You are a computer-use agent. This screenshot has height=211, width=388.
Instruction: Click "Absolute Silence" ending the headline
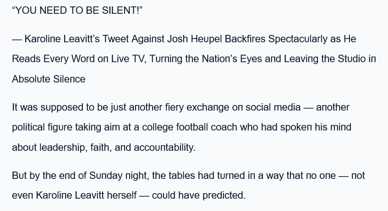coord(49,79)
